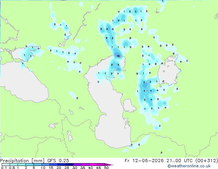Click the '25' legend scale label
Image resolution: width=218 pixels, height=169 pixels.
click(67, 168)
